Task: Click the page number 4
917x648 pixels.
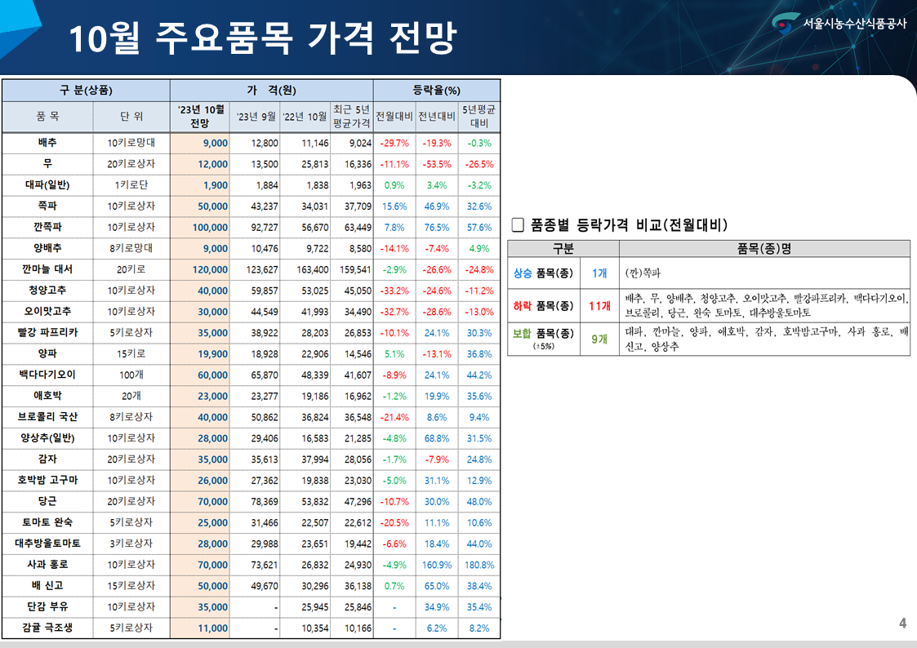Action: coord(902,623)
